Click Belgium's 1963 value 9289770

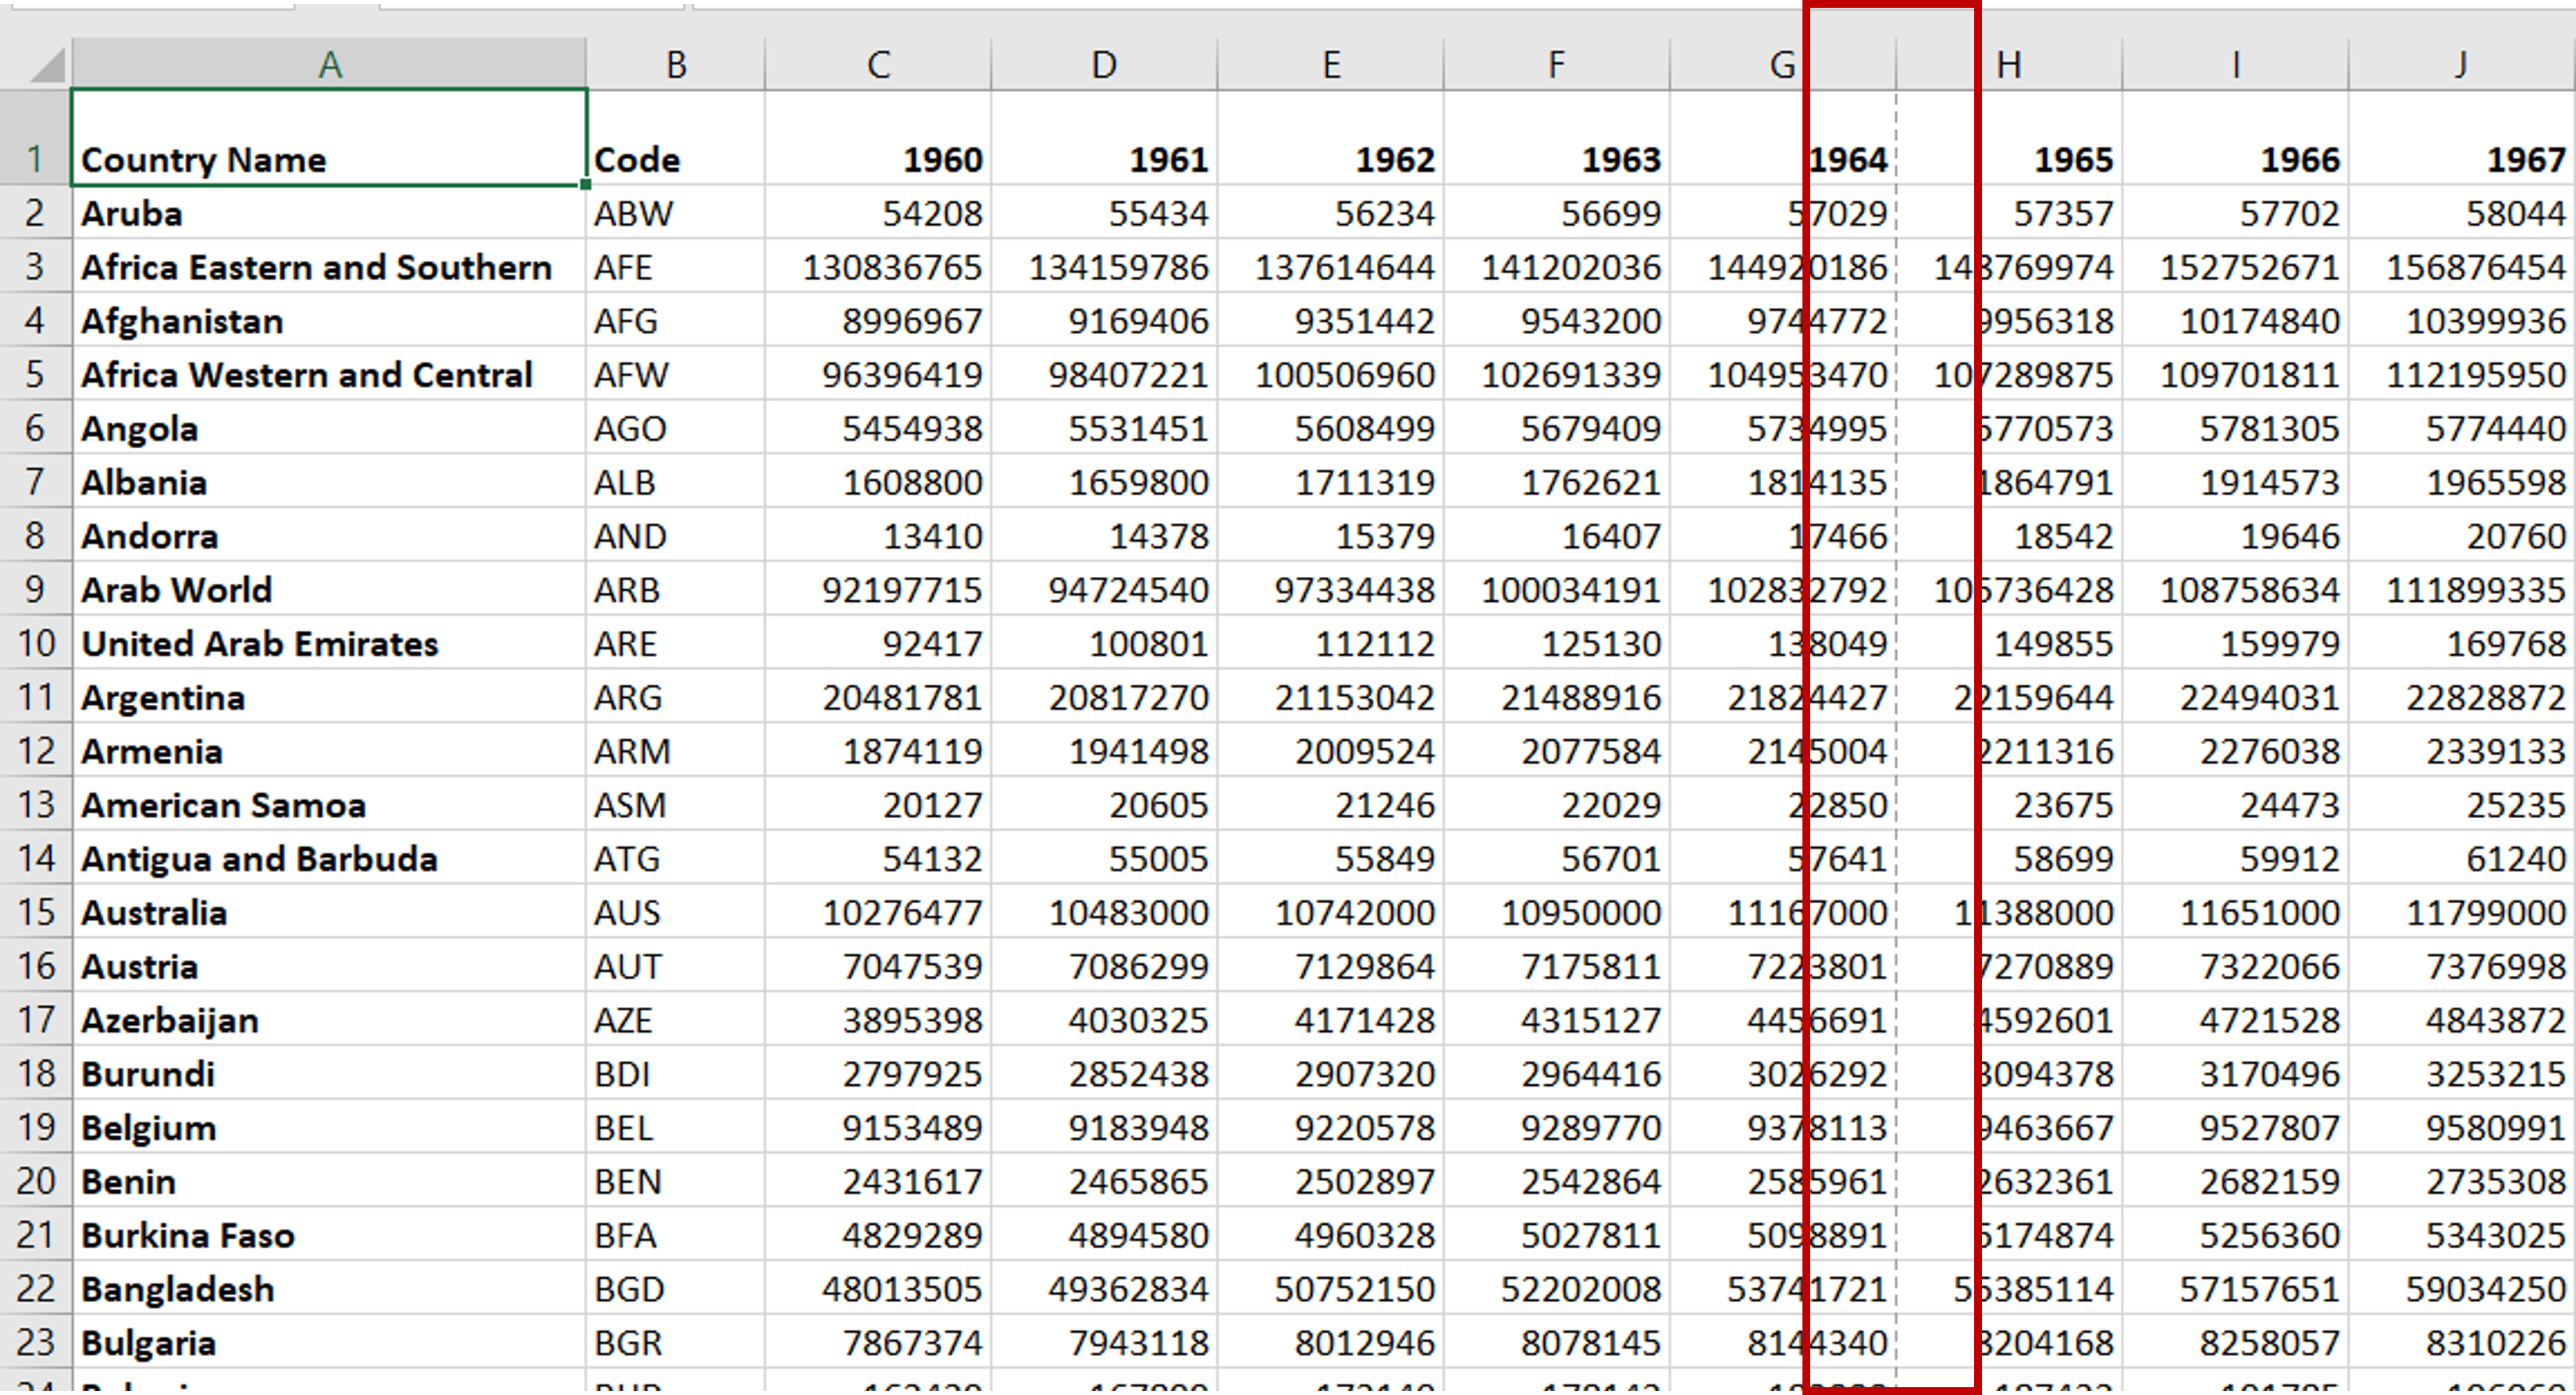(1556, 1127)
